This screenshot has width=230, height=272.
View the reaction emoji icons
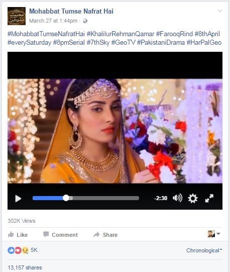tap(18, 250)
